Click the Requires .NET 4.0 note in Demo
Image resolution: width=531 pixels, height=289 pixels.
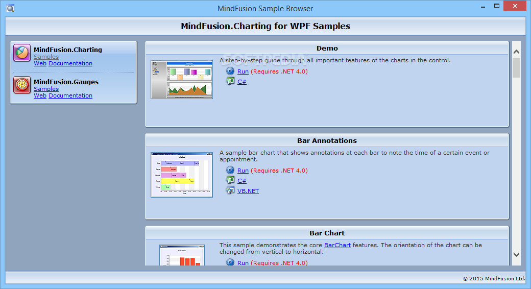click(279, 71)
